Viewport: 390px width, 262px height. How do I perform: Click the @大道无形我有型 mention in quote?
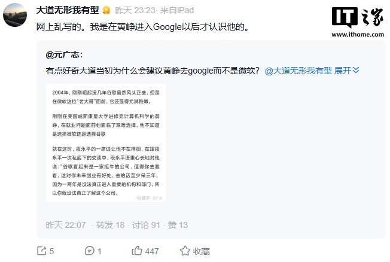tap(297, 71)
